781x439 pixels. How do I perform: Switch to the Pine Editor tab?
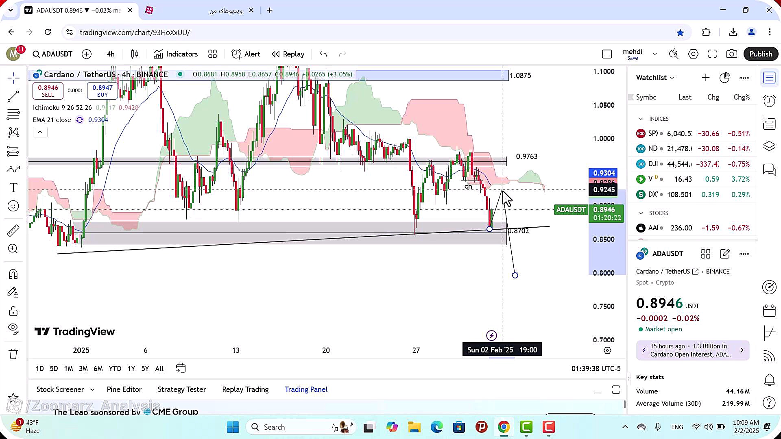[x=124, y=389]
